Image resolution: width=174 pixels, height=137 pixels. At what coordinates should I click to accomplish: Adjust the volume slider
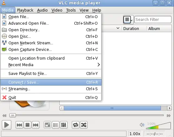coord(158,125)
